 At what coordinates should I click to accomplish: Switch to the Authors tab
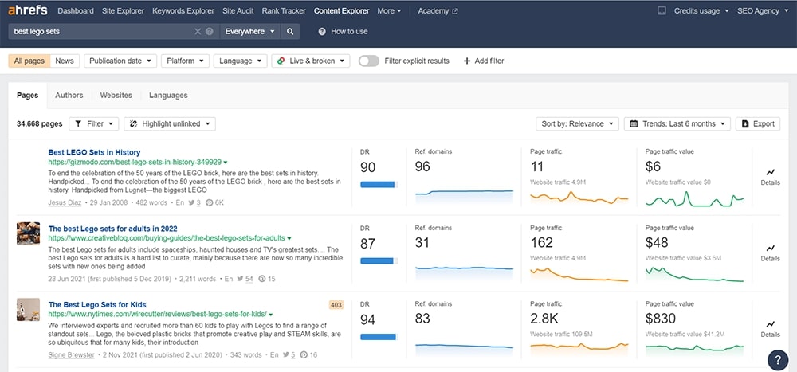click(69, 95)
